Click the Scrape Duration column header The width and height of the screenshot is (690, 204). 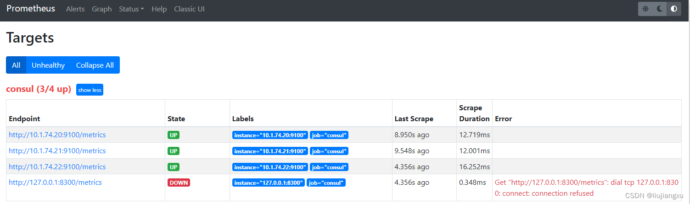[474, 113]
